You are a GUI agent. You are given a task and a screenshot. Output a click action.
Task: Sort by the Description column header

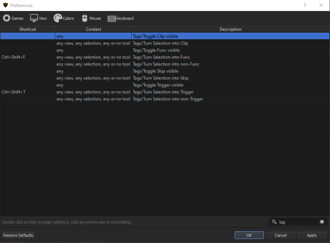point(230,29)
